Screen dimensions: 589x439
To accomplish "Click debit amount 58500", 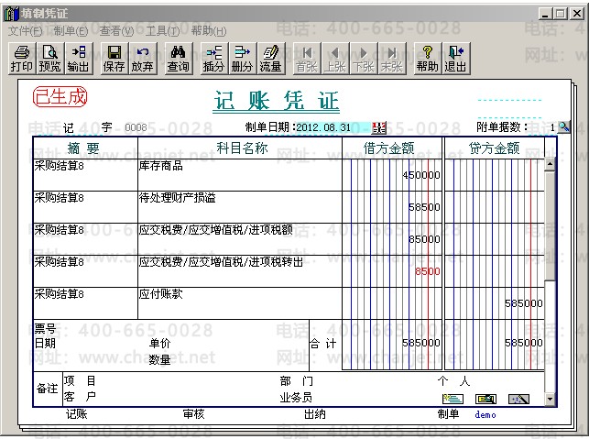I will tap(424, 207).
